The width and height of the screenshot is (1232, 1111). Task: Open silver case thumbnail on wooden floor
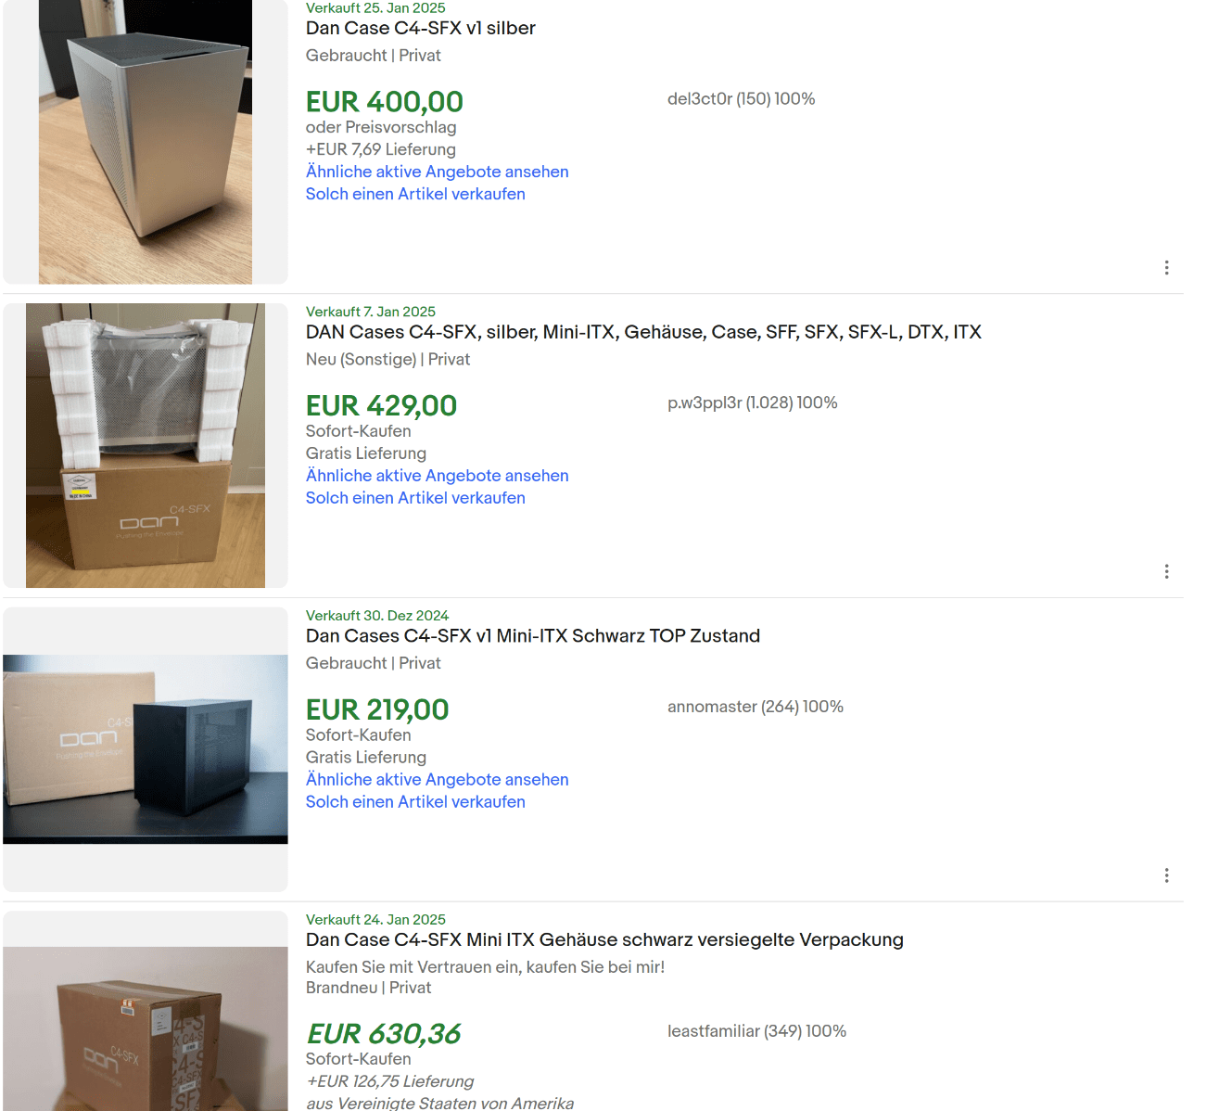pos(146,142)
